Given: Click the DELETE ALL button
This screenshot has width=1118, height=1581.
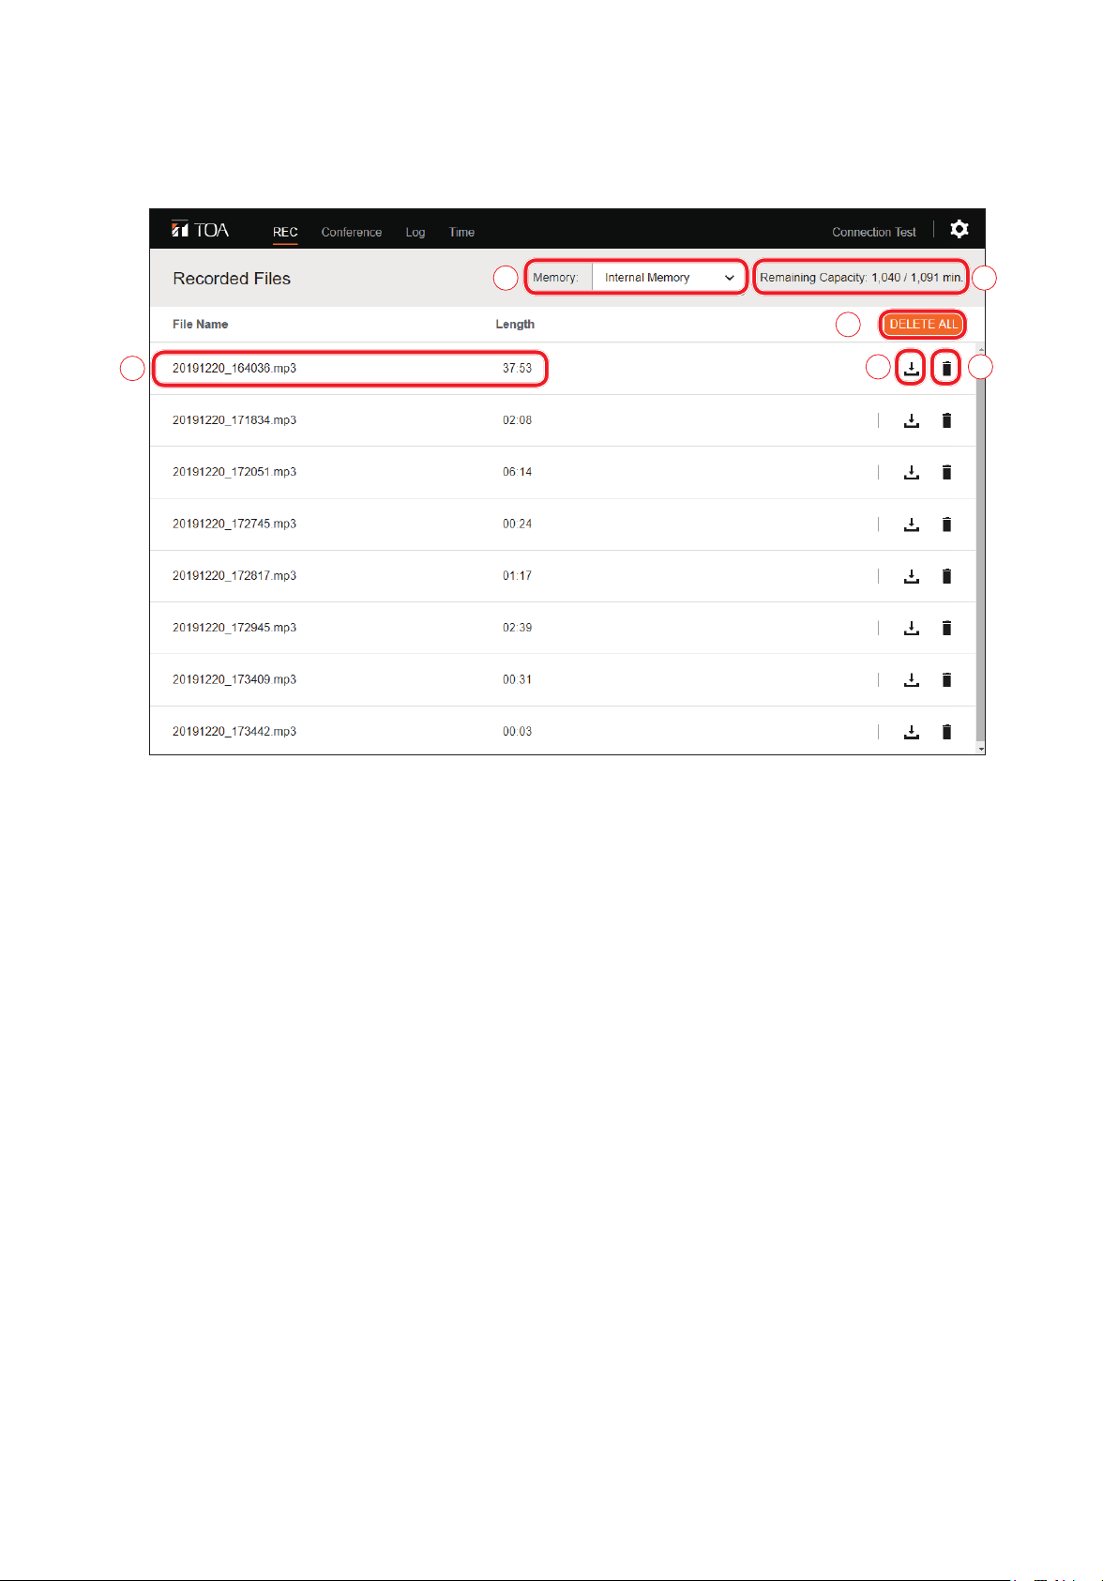Looking at the screenshot, I should point(923,325).
